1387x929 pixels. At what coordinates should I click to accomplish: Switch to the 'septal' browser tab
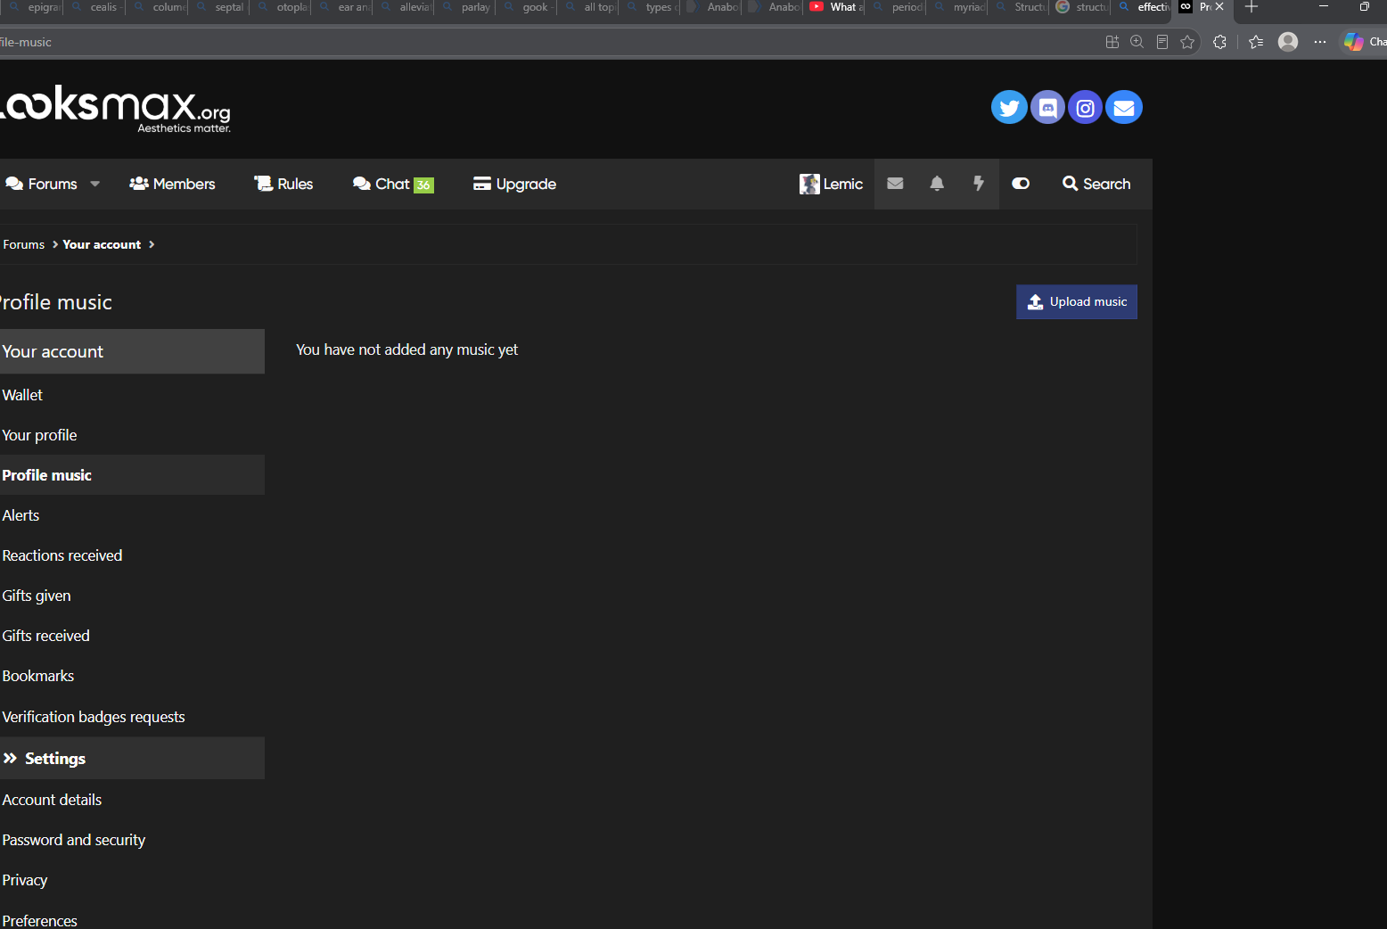[x=219, y=7]
